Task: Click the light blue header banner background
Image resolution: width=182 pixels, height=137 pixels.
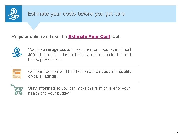Action: click(152, 14)
